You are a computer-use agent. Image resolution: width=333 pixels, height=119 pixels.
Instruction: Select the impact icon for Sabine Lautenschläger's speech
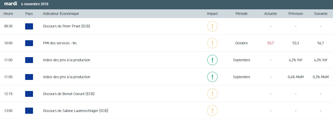(x=212, y=111)
